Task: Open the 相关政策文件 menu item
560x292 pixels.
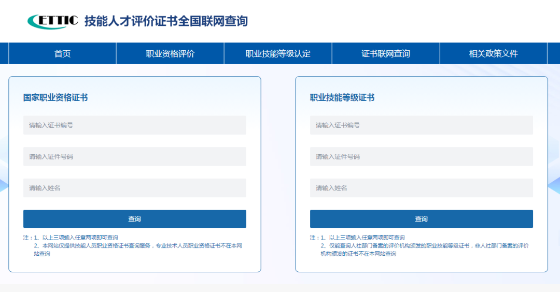Action: [x=493, y=53]
